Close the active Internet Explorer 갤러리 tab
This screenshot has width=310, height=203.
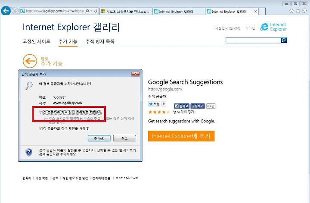[x=255, y=12]
